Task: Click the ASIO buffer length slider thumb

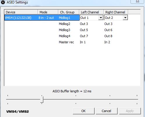Action: pyautogui.click(x=42, y=100)
